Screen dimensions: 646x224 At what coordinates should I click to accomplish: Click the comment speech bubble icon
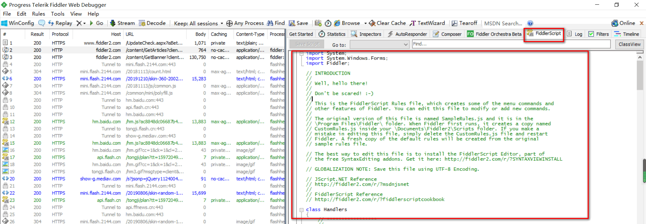(x=42, y=23)
